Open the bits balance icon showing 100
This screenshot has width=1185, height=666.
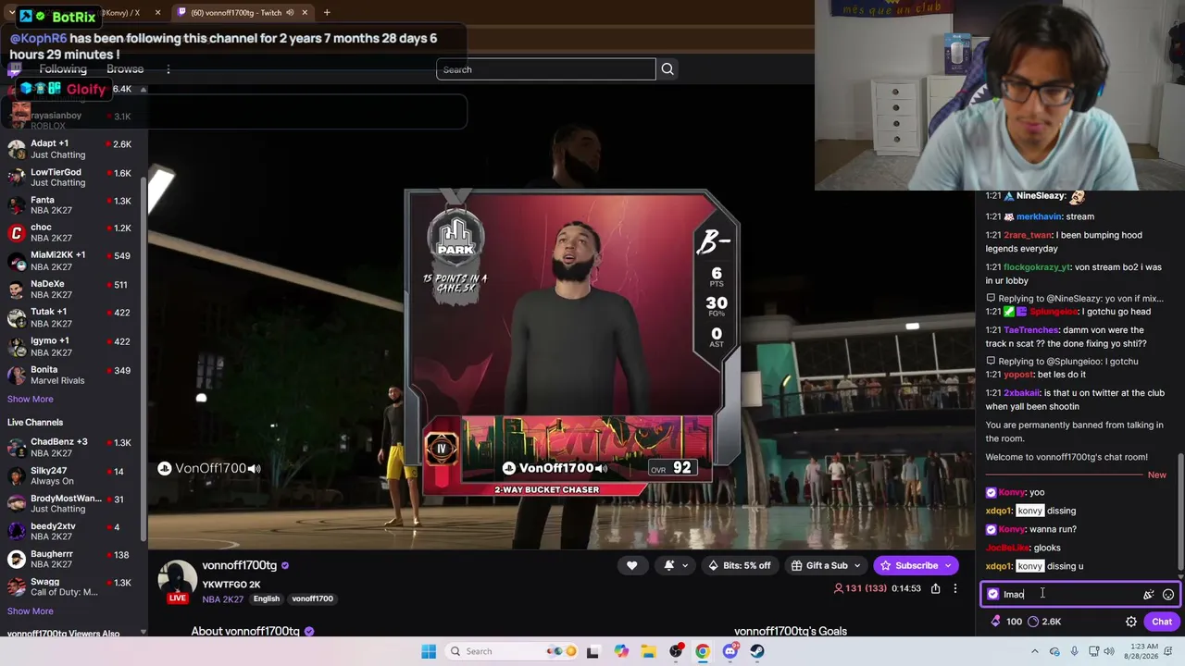[x=1006, y=622]
